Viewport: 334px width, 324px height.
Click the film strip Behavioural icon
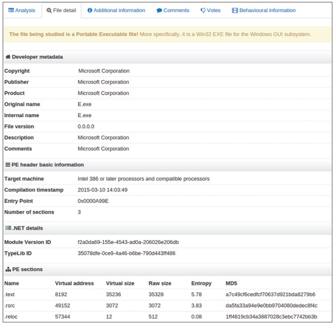coord(235,11)
